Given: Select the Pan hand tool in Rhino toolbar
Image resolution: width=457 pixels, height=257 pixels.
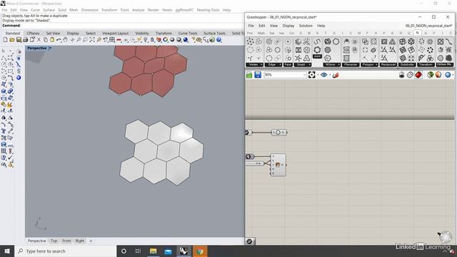Looking at the screenshot, I should pos(66,40).
